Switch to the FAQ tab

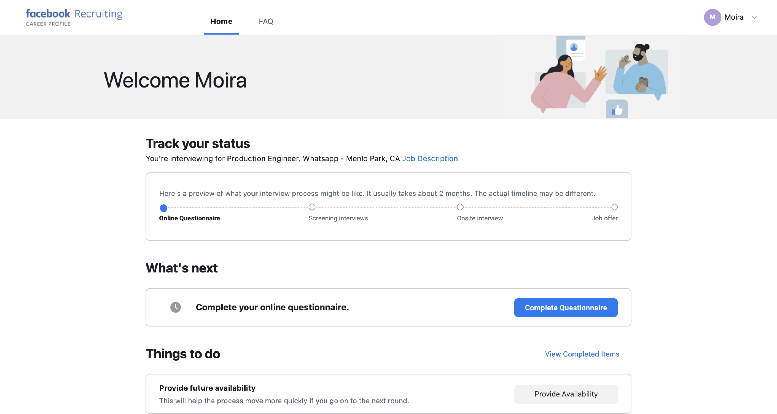tap(266, 21)
